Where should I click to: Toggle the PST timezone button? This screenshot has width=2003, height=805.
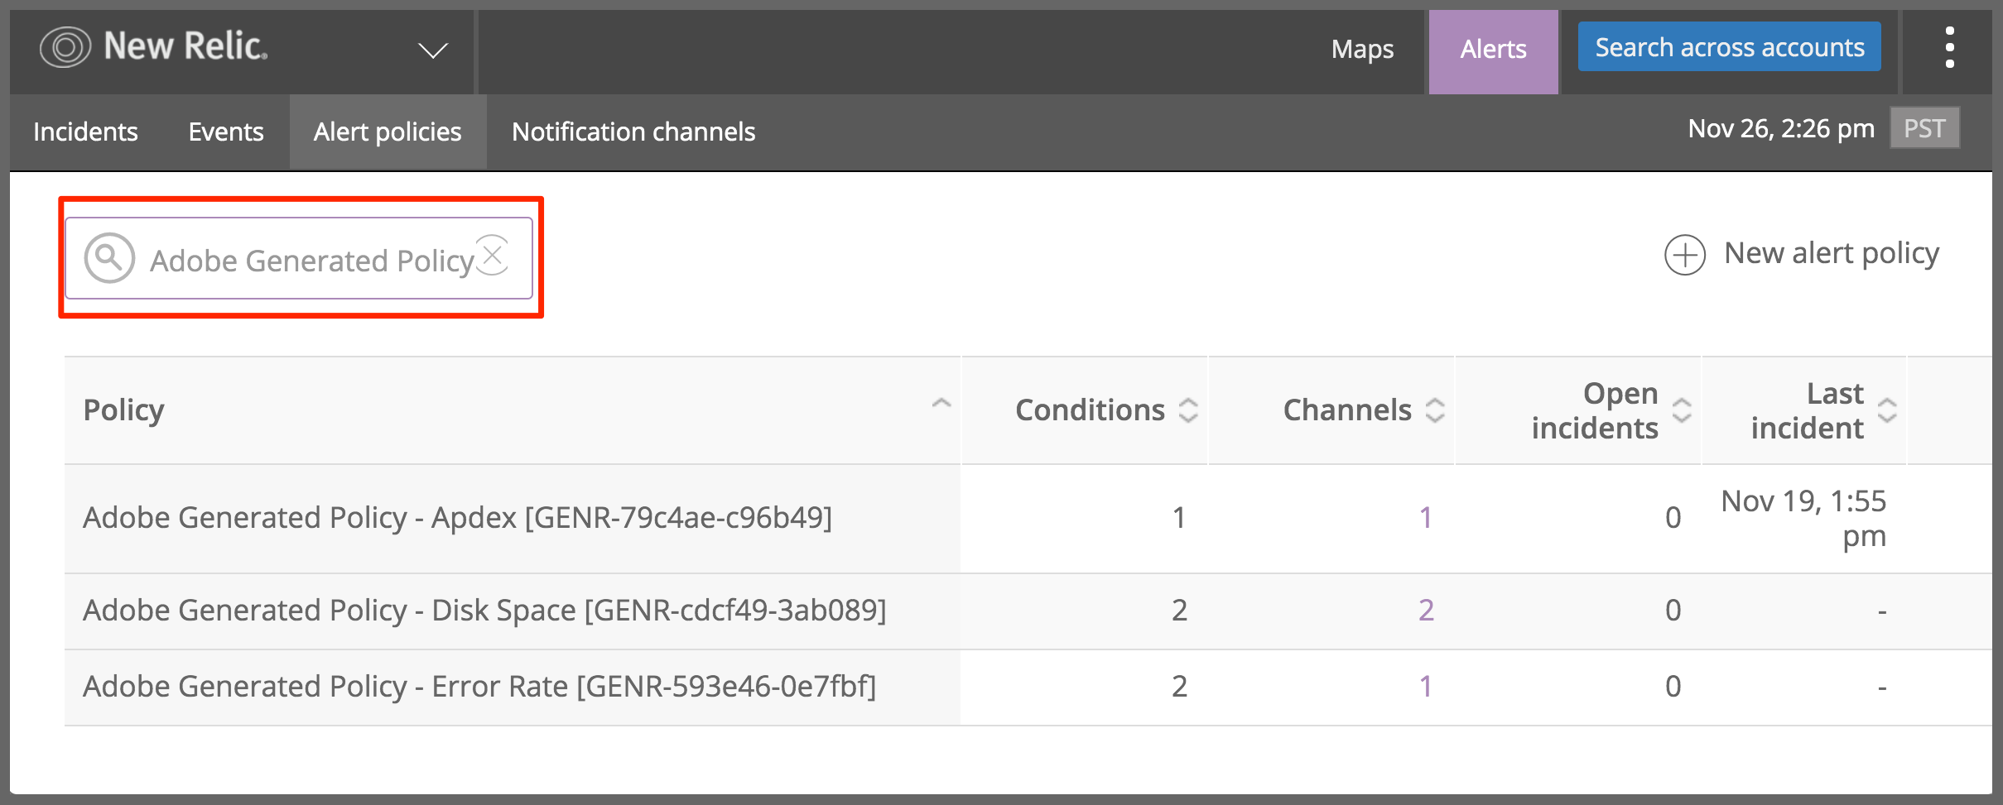click(1924, 128)
